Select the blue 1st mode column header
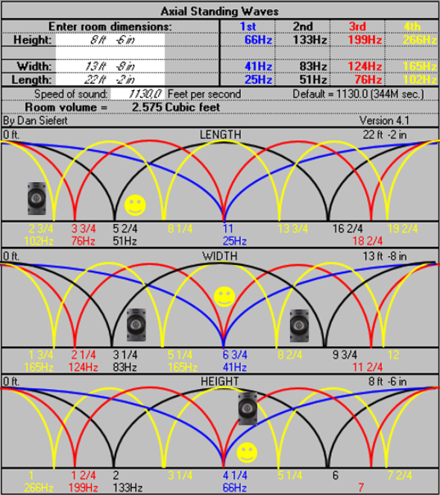This screenshot has height=495, width=440. [248, 27]
